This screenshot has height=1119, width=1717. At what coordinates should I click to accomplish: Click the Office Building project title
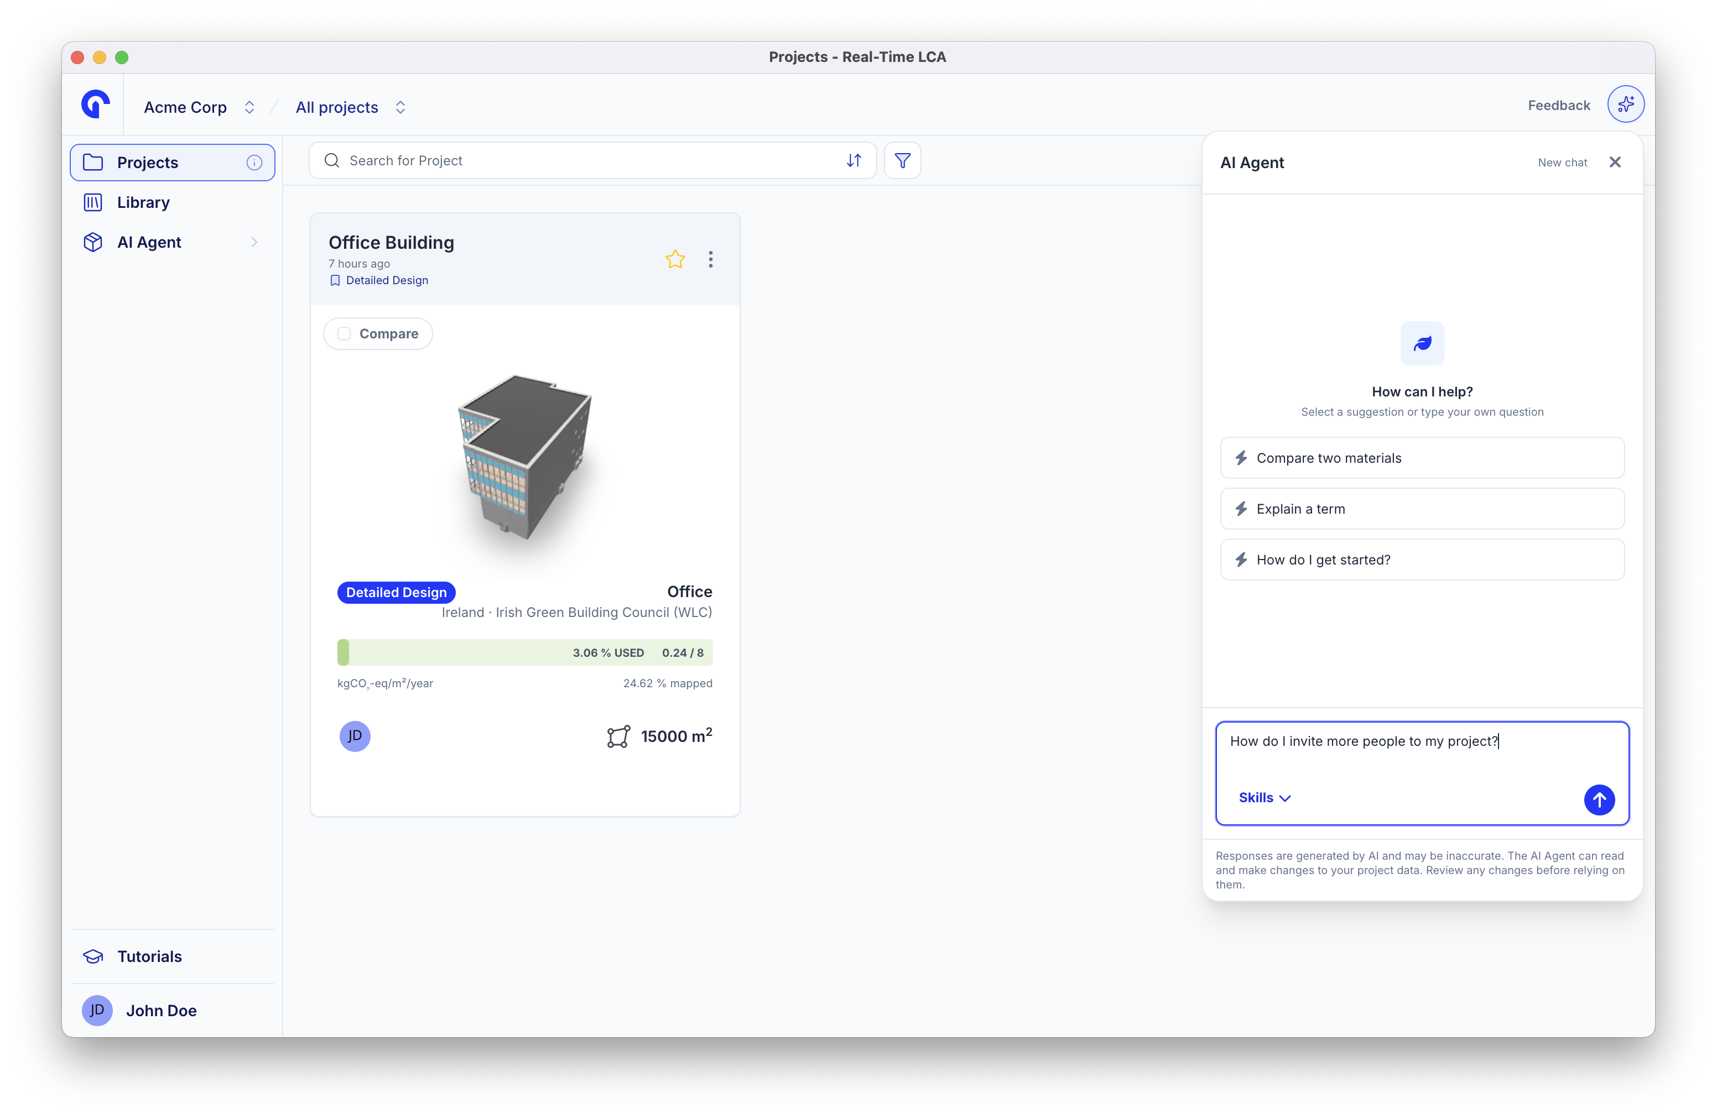click(391, 243)
